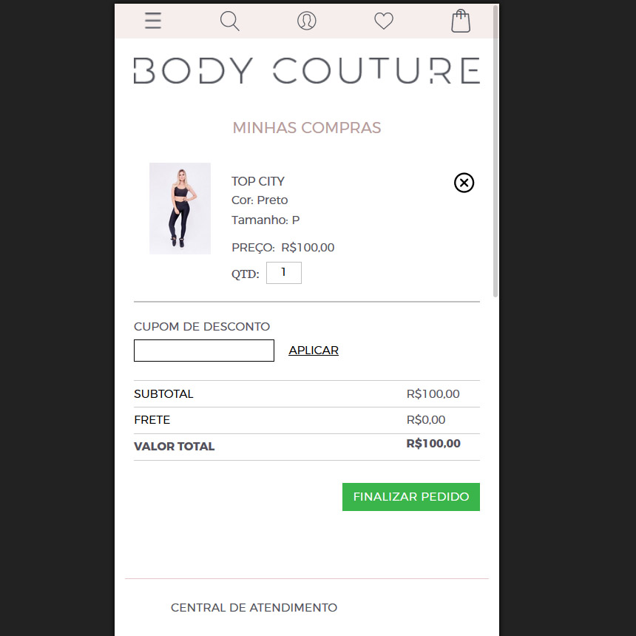636x636 pixels.
Task: Apply coupon with APLICAR link
Action: tap(314, 351)
